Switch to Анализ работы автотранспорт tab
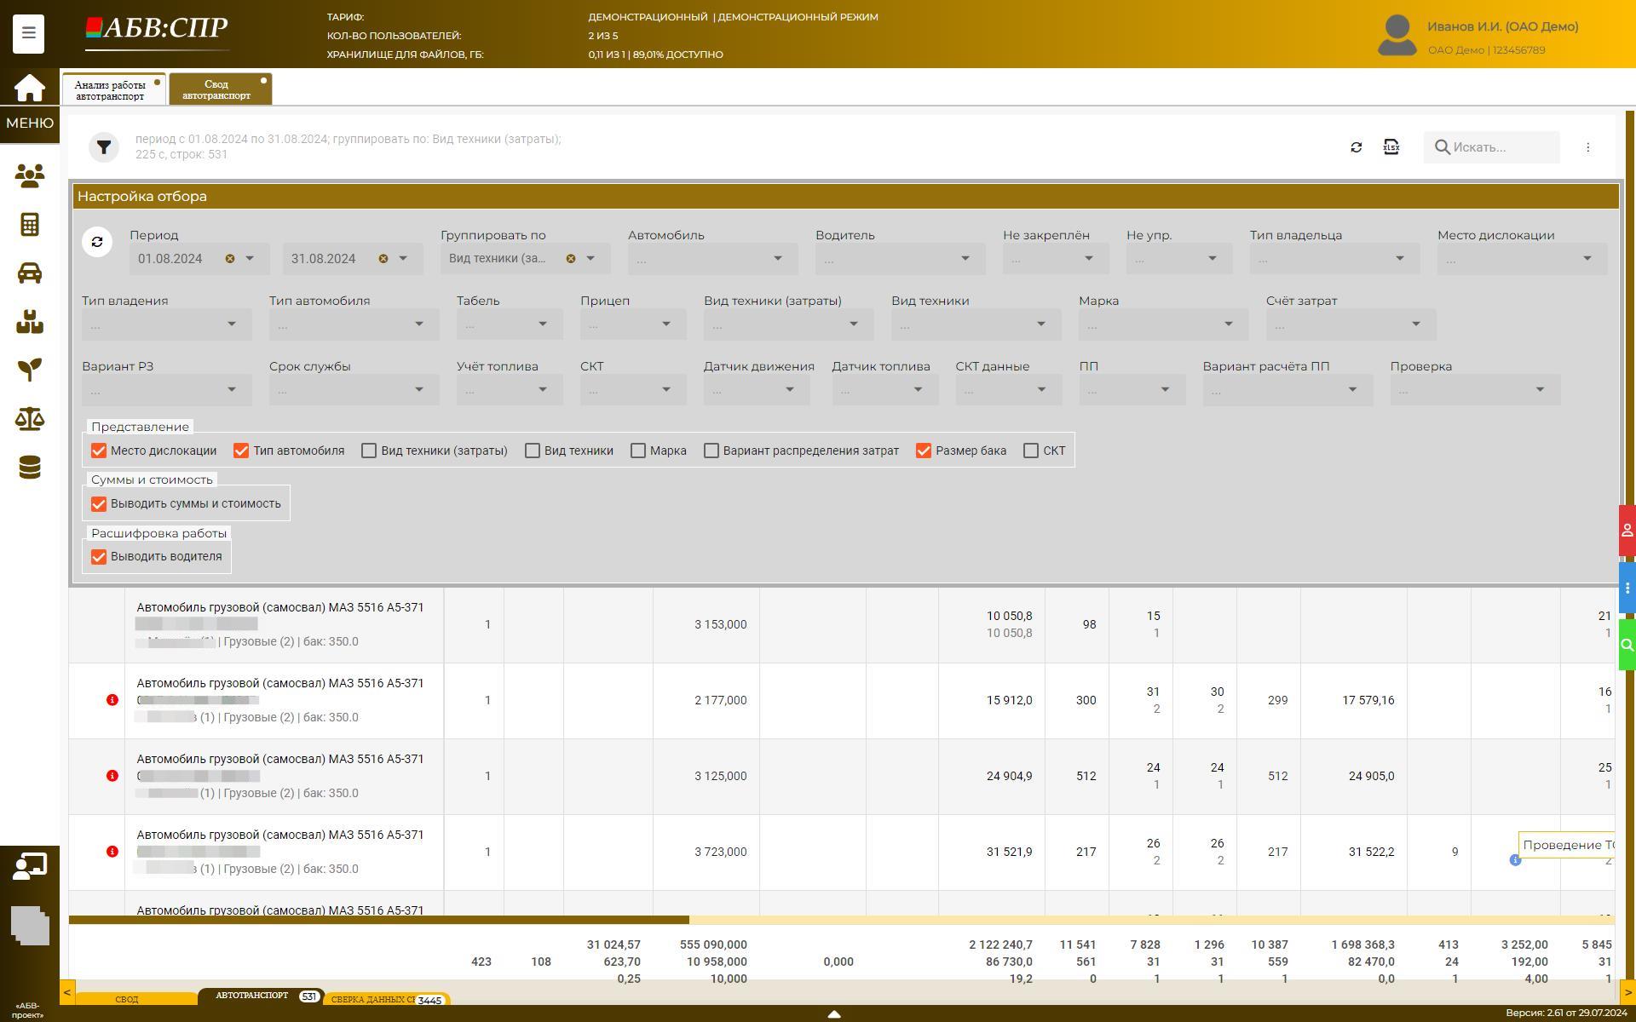Screen dimensions: 1636x1022 pos(110,89)
